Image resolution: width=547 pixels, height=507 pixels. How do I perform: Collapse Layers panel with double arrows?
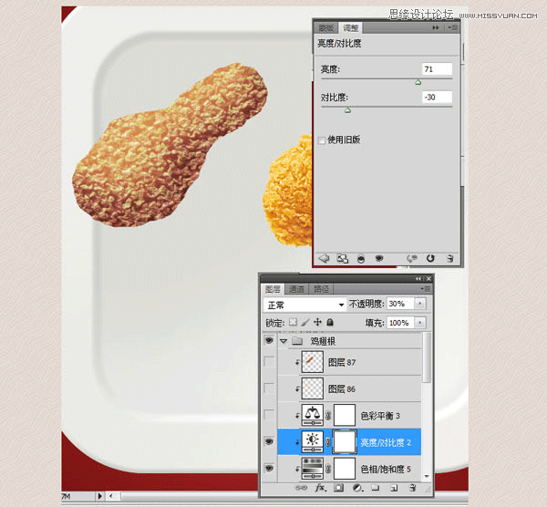coord(418,278)
